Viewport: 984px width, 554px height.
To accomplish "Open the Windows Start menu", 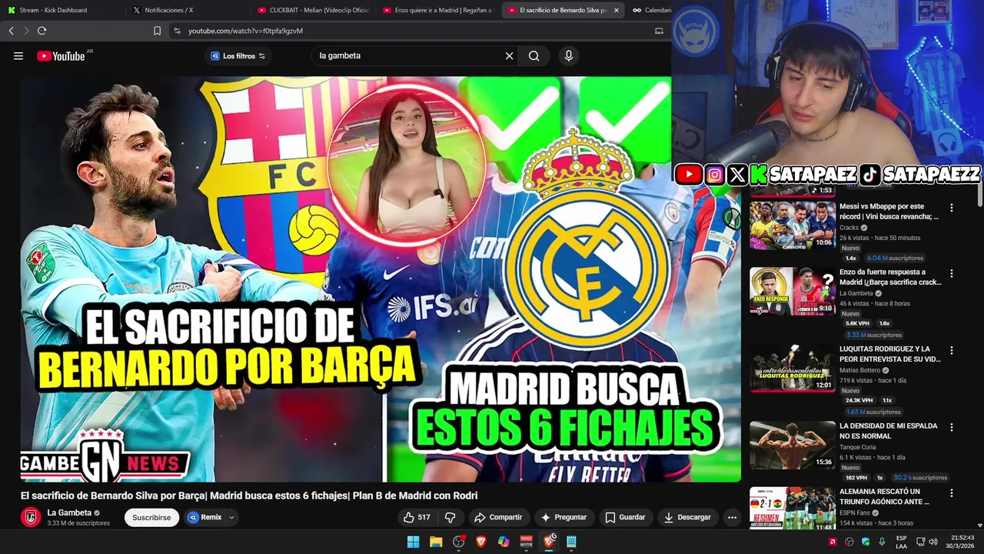I will [413, 542].
